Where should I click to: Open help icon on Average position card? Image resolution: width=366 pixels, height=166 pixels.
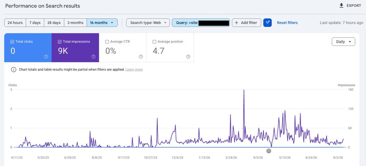click(x=188, y=57)
